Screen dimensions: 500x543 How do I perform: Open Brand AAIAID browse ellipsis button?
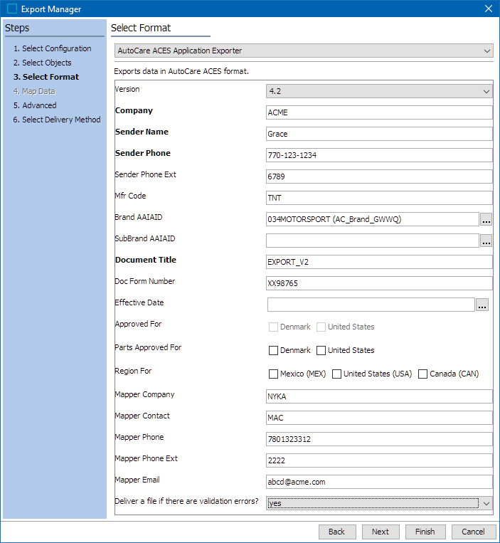[486, 219]
